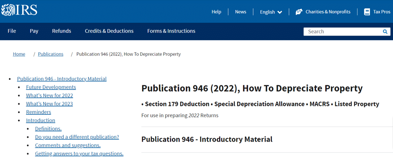
Task: Open Do you need a different publication?
Action: pos(77,137)
